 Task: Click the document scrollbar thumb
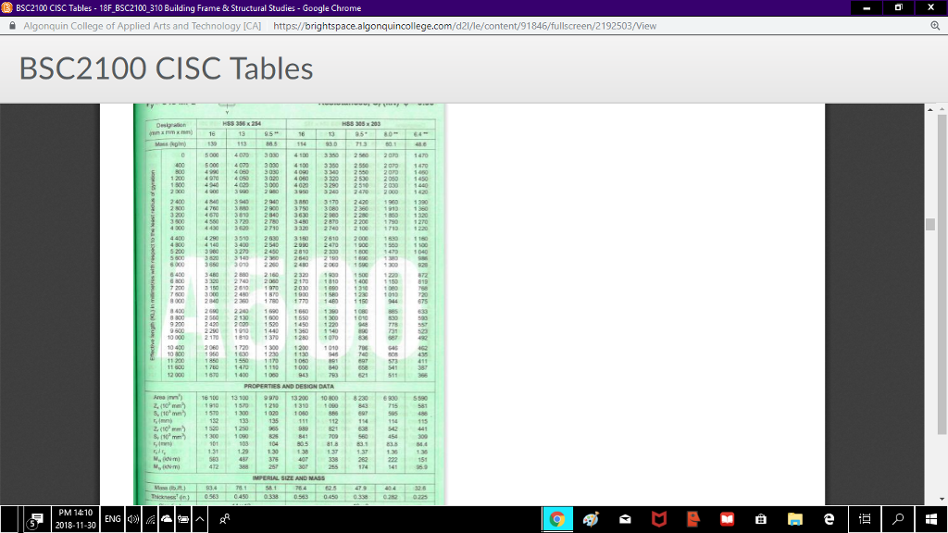click(929, 224)
